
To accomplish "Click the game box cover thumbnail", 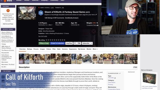I will pyautogui.click(x=27, y=13).
